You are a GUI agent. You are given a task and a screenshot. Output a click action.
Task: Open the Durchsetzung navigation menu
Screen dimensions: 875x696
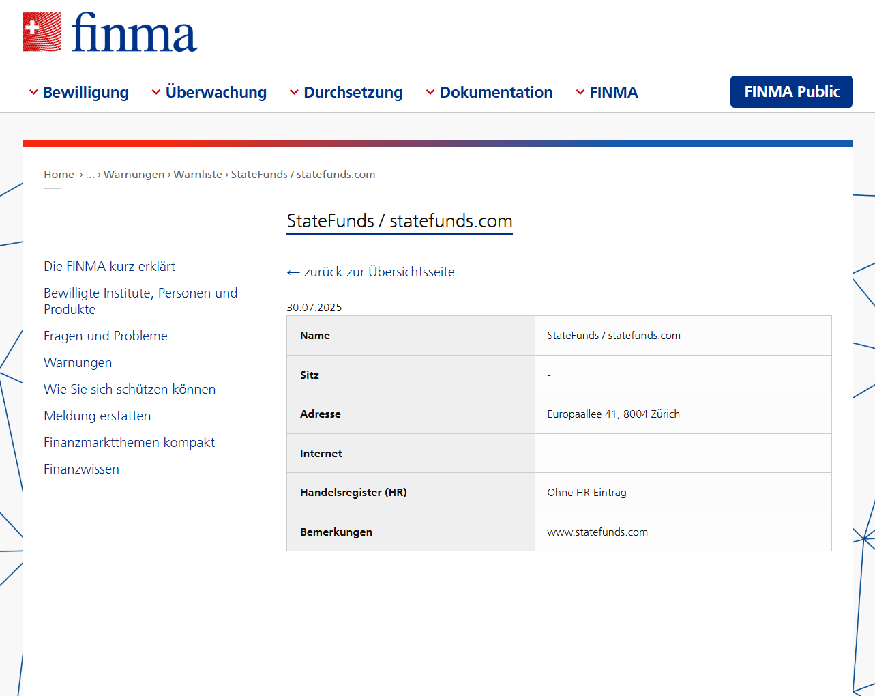tap(353, 92)
